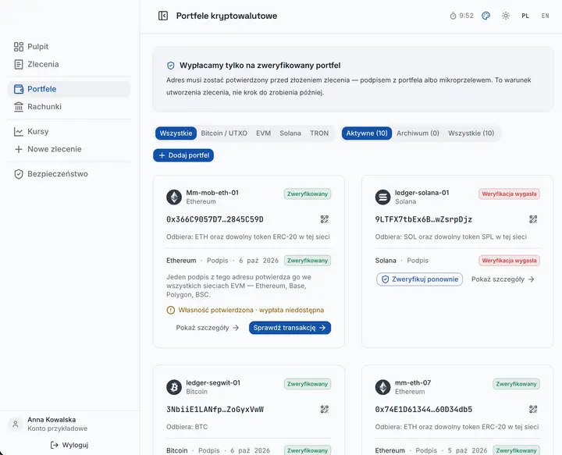This screenshot has height=455, width=562.
Task: Open Pulpit dashboard in sidebar
Action: pos(69,47)
